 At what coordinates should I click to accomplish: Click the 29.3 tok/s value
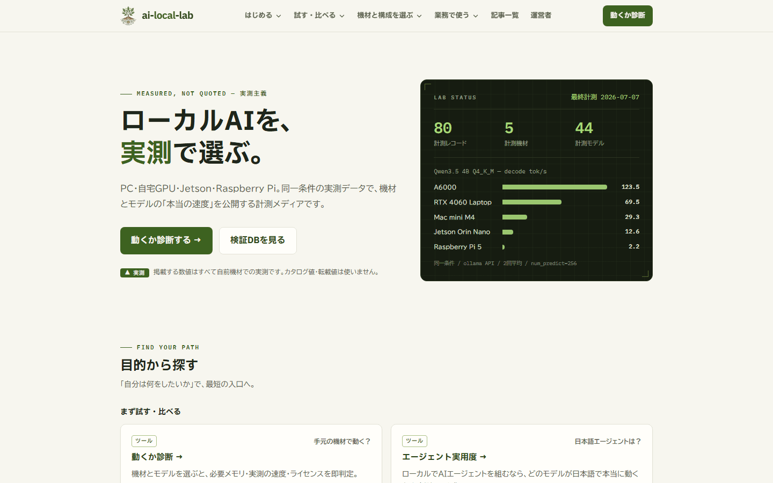632,217
